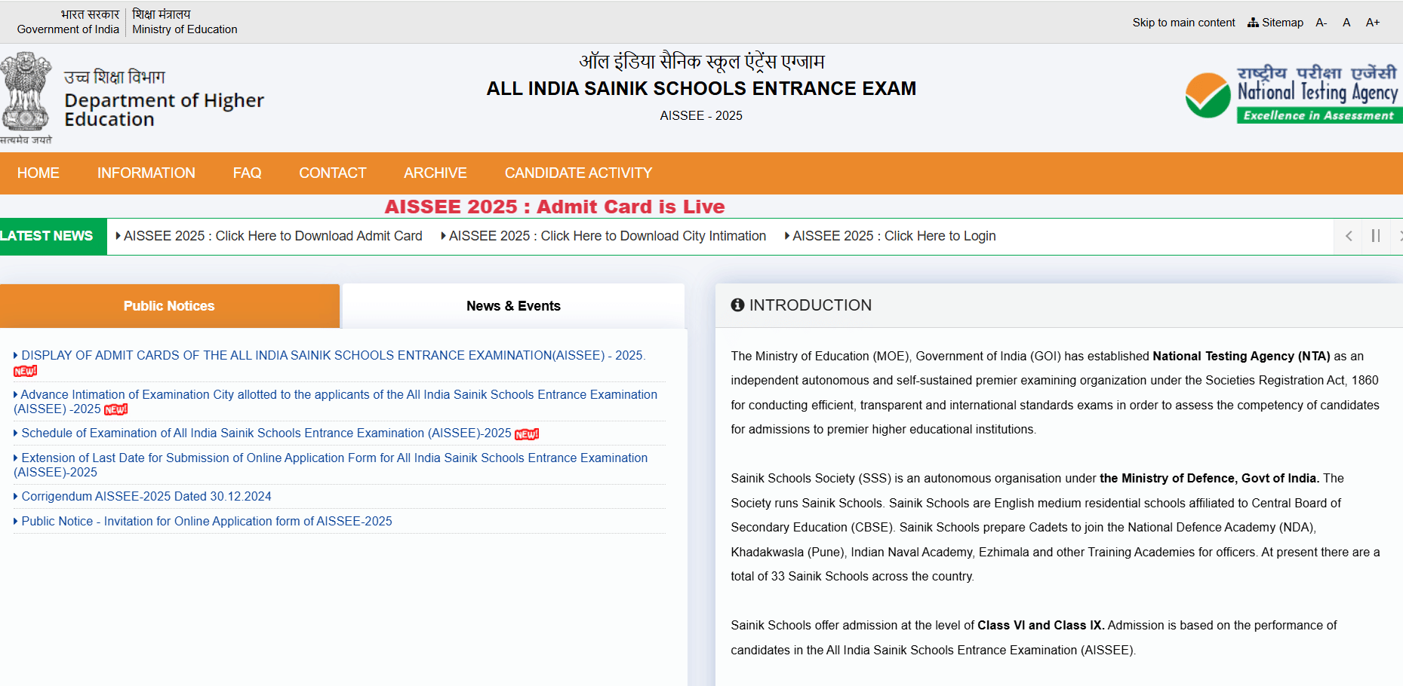Decrease font size with A- button
1403x686 pixels.
coord(1321,23)
